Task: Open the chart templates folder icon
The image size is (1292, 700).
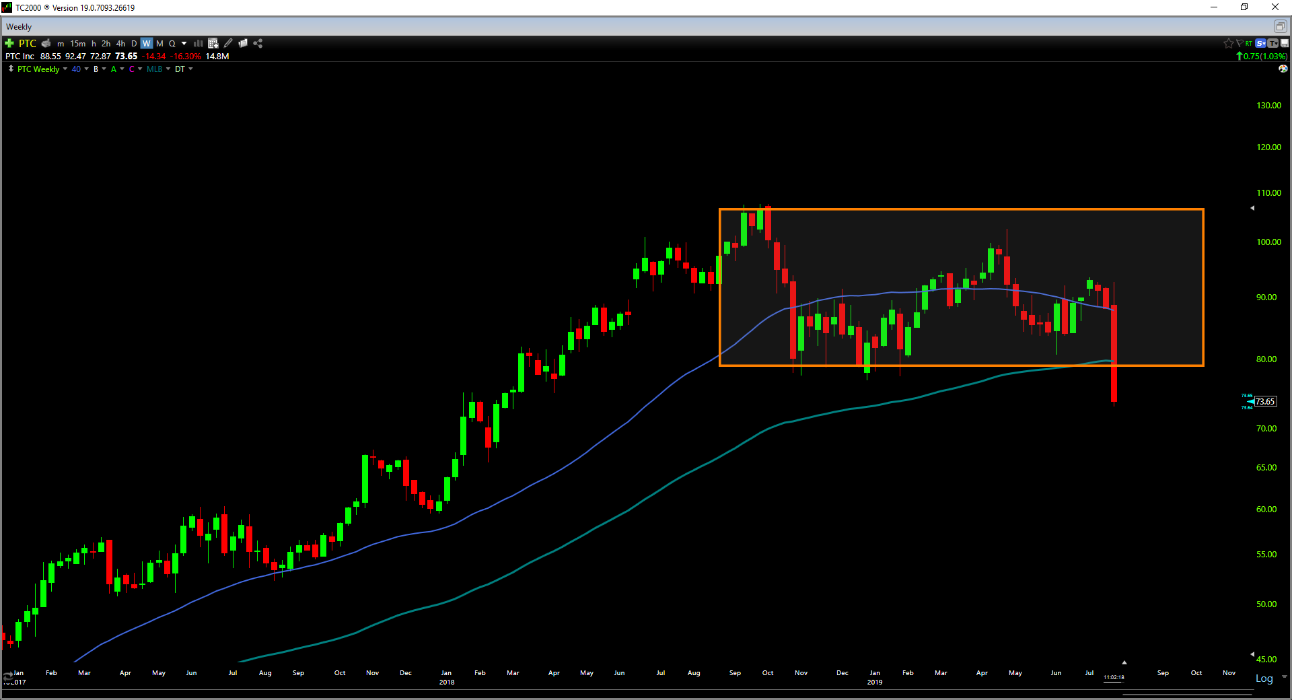Action: (x=243, y=43)
